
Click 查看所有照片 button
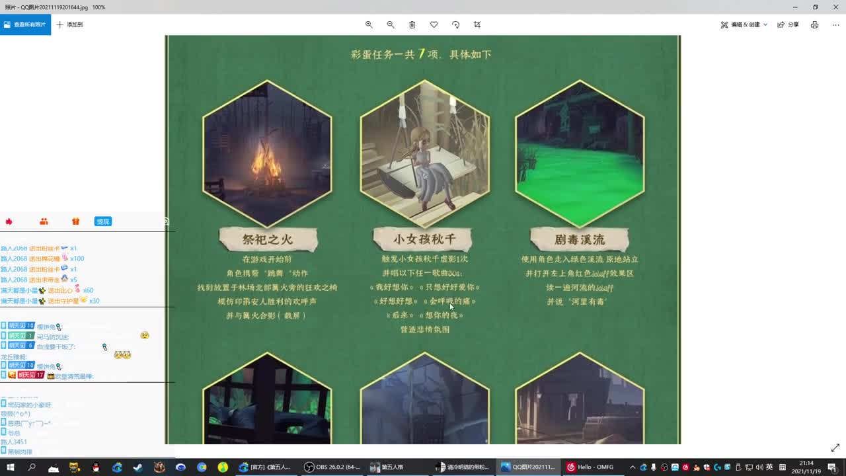coord(25,24)
